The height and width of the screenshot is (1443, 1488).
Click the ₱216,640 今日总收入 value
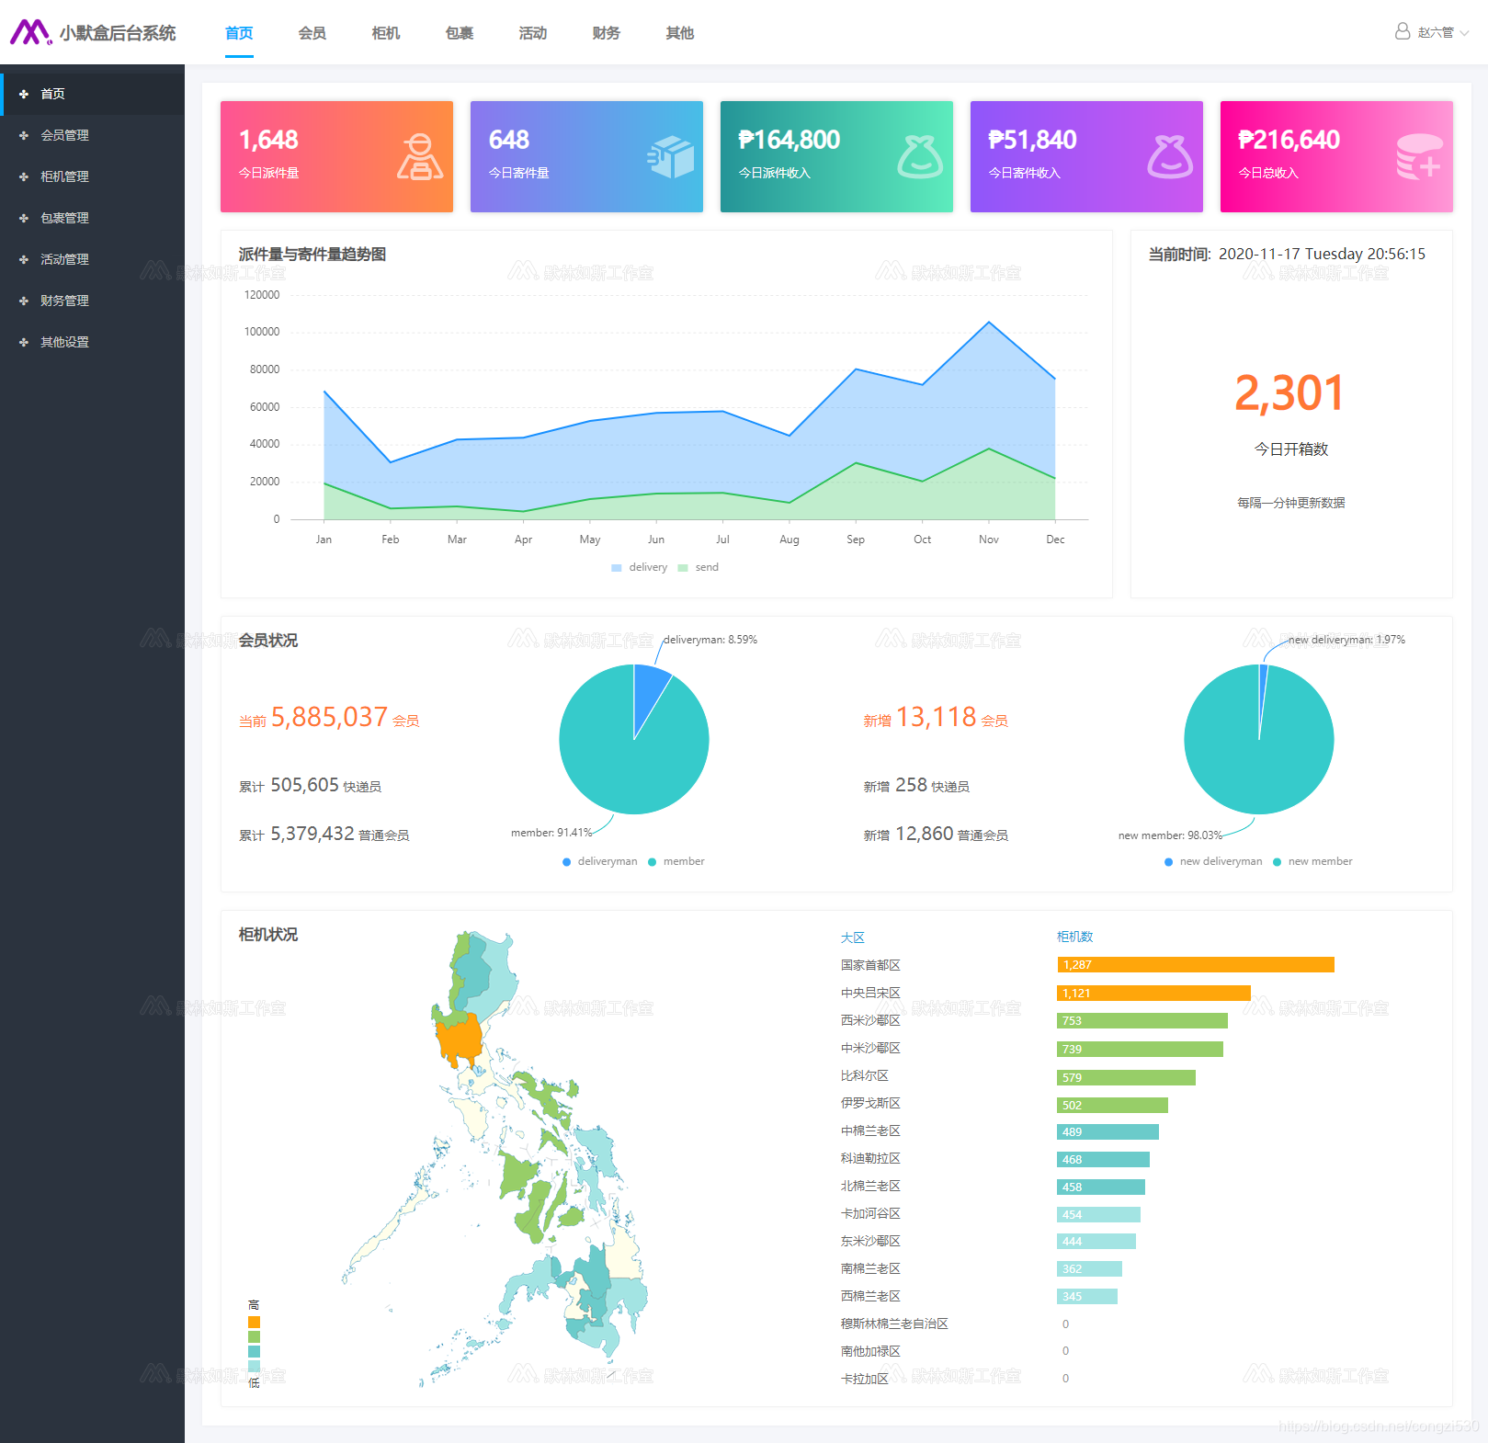point(1289,140)
